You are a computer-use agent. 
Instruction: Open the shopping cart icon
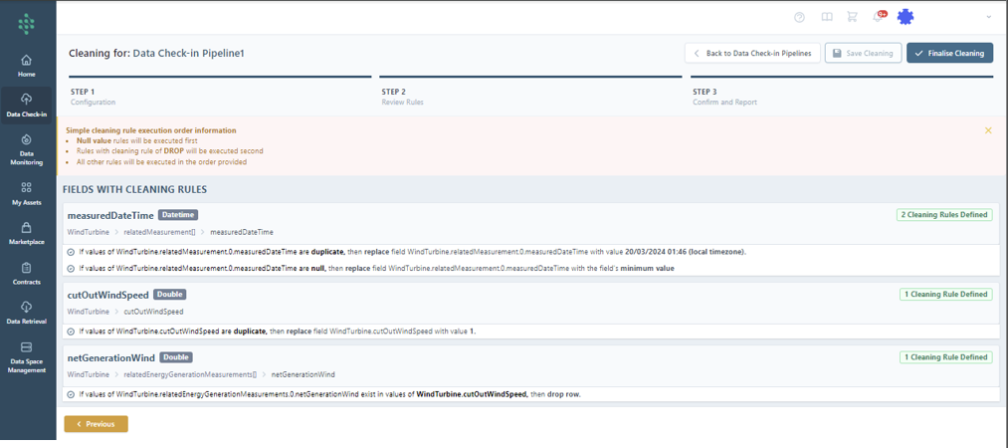852,17
